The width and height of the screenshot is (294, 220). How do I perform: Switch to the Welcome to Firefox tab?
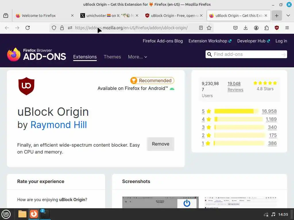coord(45,15)
